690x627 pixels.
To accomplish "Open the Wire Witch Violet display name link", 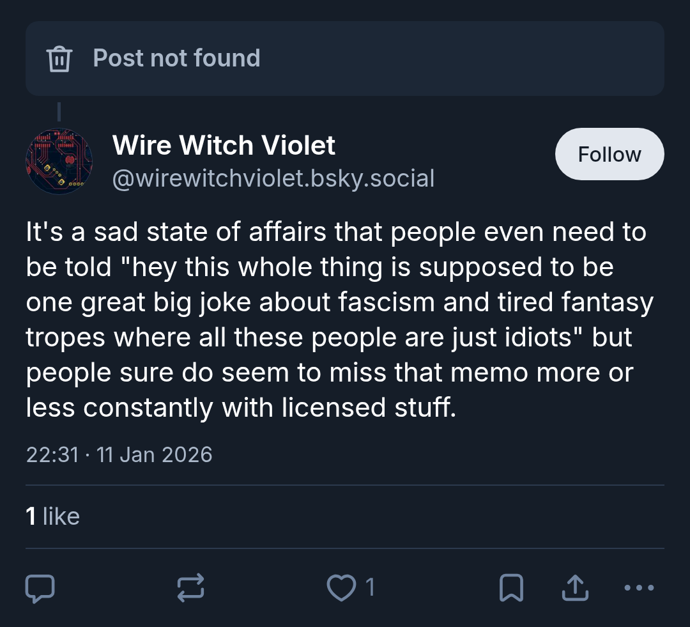I will click(x=224, y=145).
